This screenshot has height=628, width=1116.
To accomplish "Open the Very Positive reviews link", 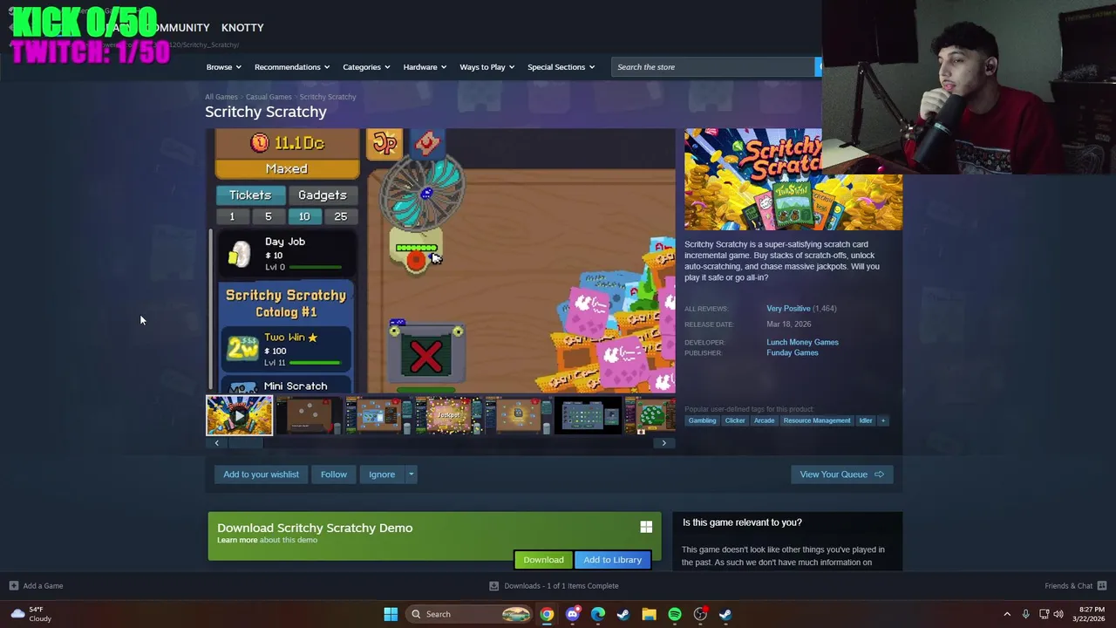I will [788, 309].
